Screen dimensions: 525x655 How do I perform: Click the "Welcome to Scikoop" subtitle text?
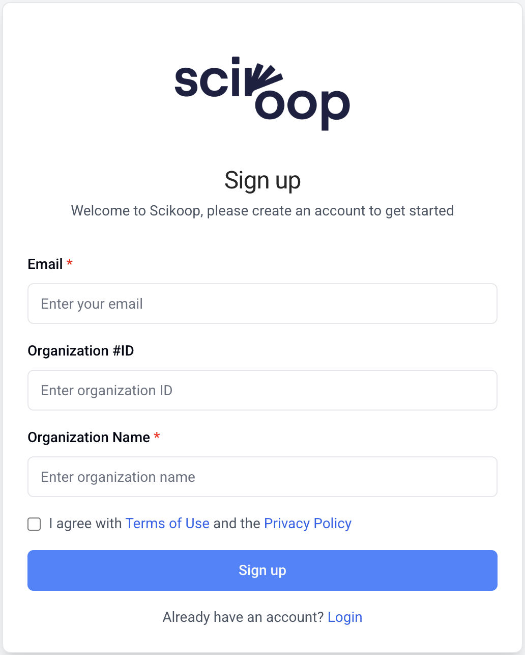point(262,211)
